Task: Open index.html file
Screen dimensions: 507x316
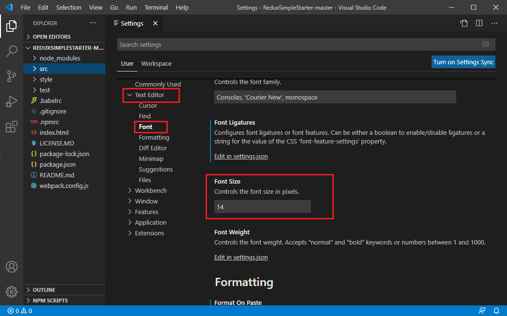Action: click(64, 132)
